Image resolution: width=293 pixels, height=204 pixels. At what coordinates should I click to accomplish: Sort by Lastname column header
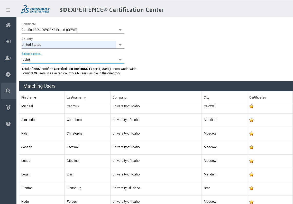pyautogui.click(x=74, y=97)
